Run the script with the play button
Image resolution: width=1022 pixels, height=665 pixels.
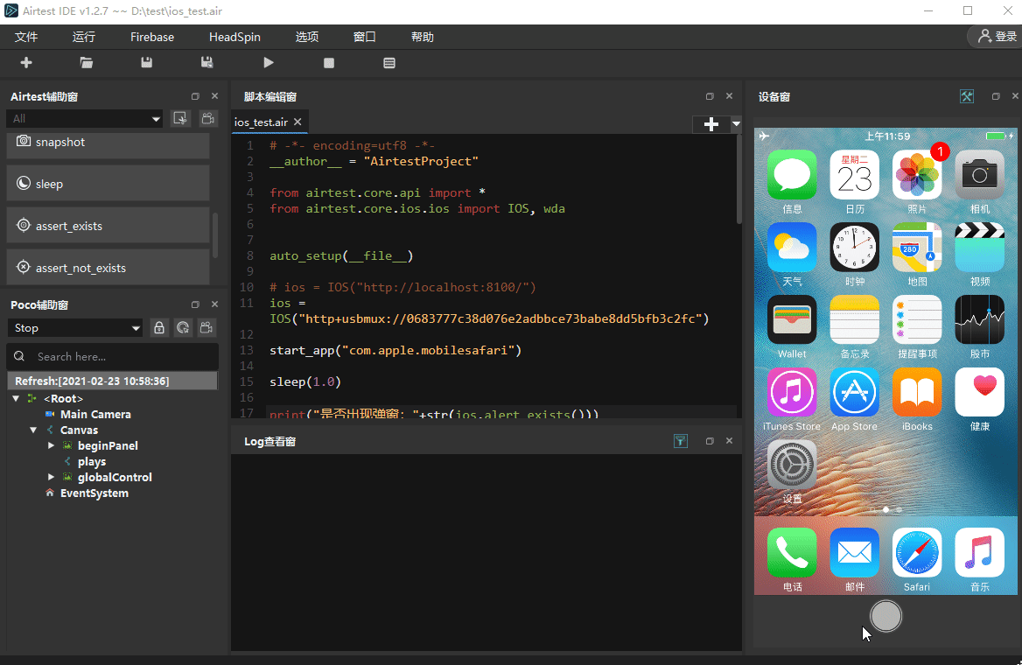pos(269,63)
